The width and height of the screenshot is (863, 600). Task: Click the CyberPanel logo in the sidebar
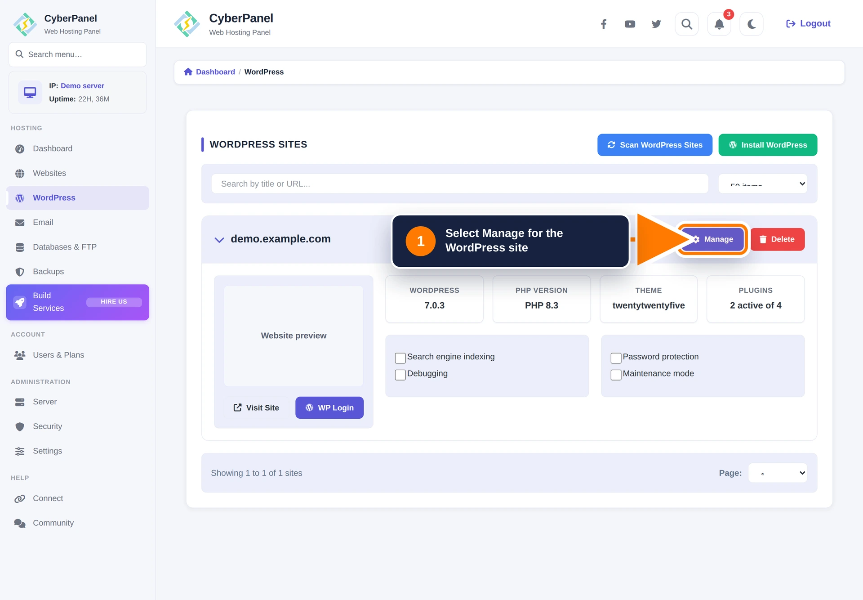[x=25, y=24]
